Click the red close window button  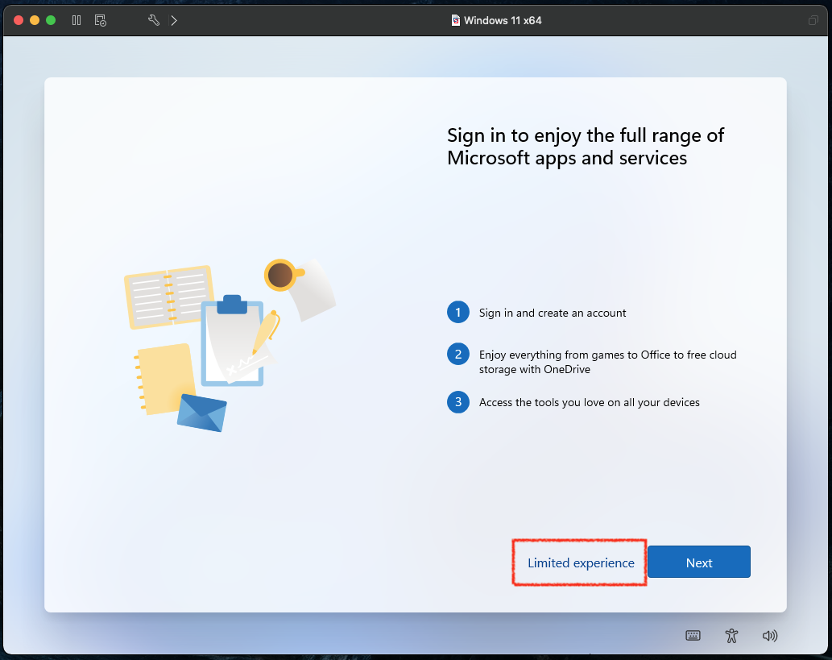(x=19, y=20)
